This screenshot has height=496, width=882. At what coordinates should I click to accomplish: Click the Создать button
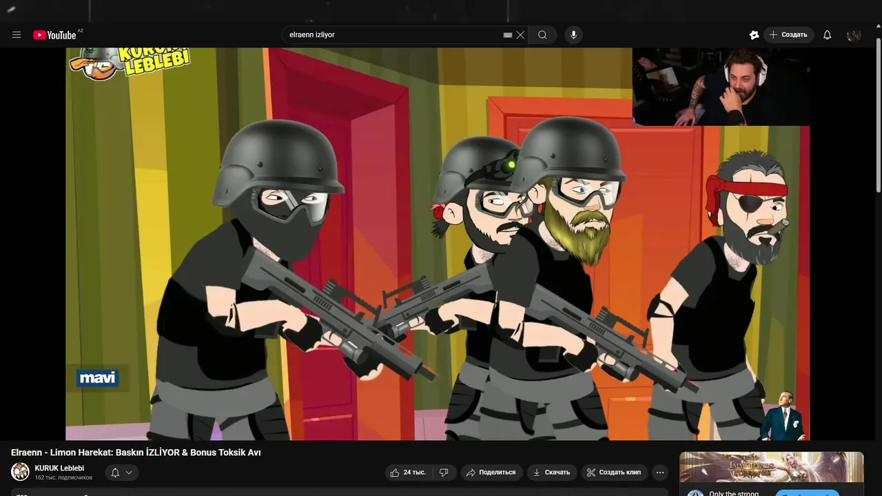788,35
